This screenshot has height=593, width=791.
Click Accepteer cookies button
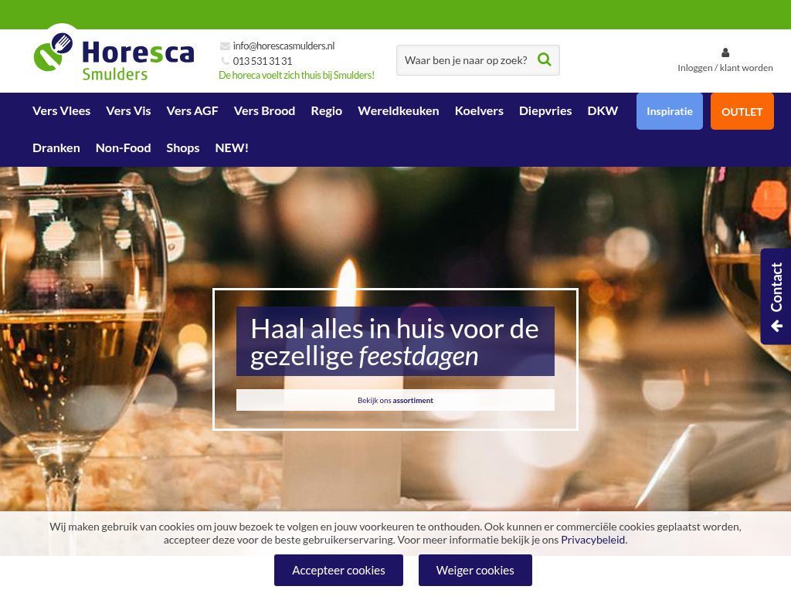point(338,571)
